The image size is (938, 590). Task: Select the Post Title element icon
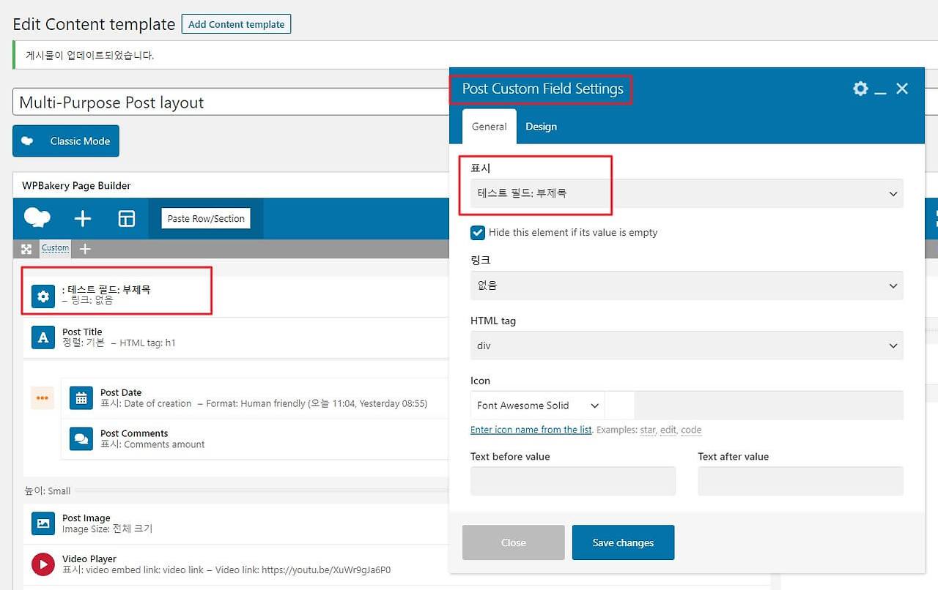tap(43, 337)
